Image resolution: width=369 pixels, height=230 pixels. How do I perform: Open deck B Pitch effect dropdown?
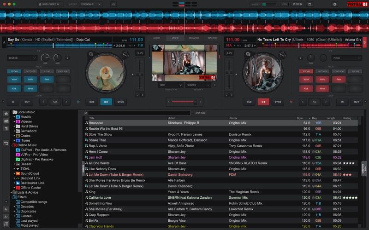pyautogui.click(x=346, y=58)
